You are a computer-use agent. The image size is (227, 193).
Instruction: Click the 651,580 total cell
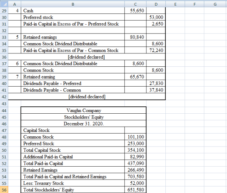click(x=135, y=190)
